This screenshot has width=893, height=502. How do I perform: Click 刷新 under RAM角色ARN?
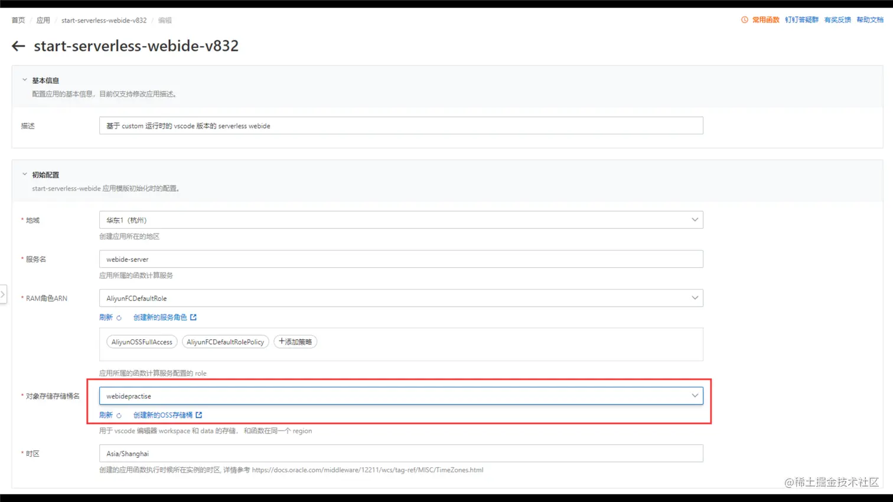point(106,317)
